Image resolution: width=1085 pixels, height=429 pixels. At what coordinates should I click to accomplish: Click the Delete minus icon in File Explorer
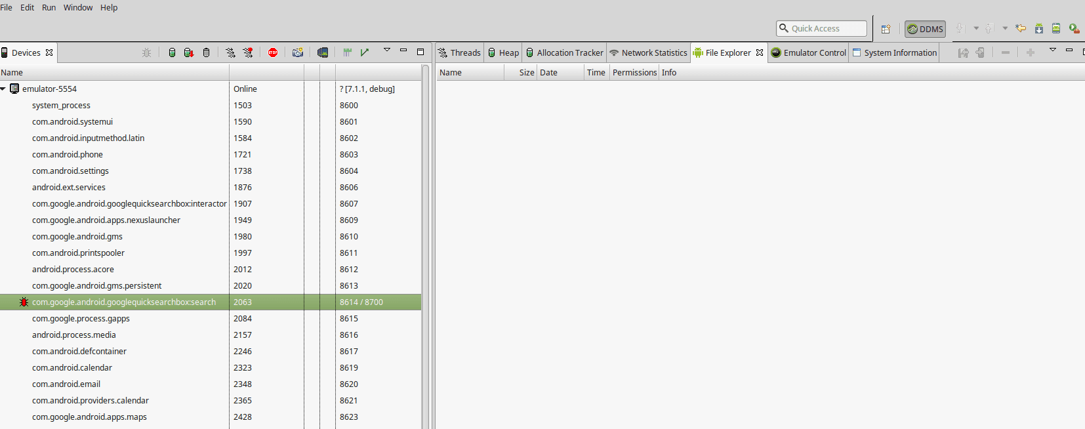pos(1006,52)
